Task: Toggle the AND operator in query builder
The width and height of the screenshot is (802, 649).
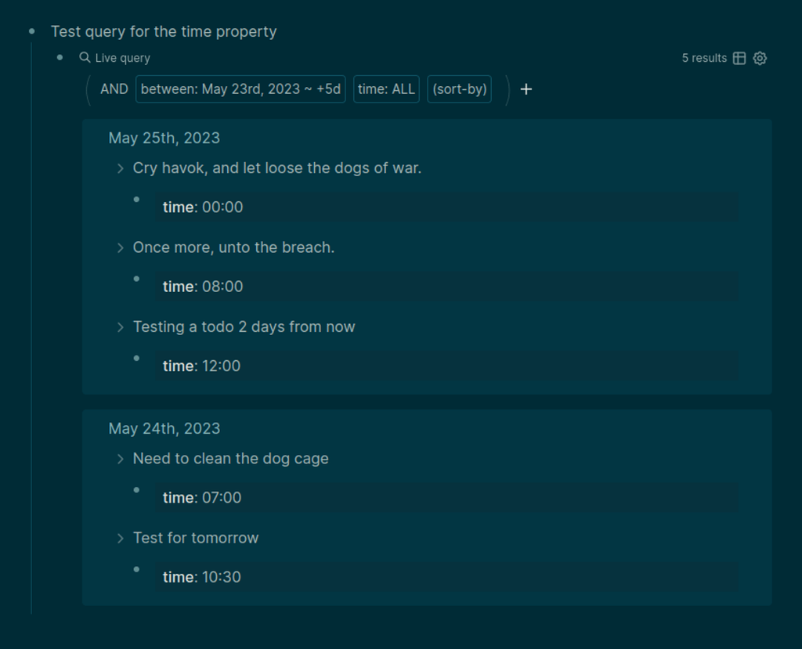Action: pyautogui.click(x=114, y=89)
